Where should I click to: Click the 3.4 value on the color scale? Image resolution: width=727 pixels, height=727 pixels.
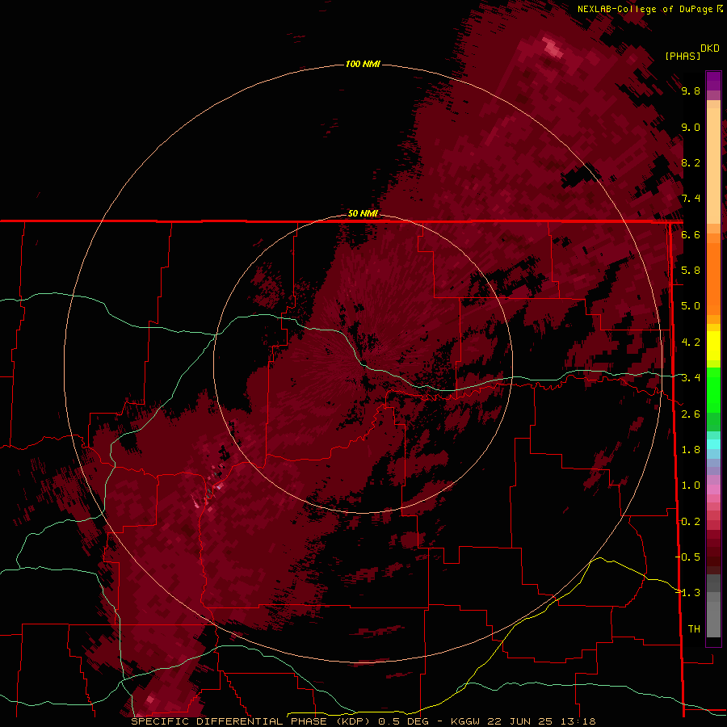click(x=691, y=377)
